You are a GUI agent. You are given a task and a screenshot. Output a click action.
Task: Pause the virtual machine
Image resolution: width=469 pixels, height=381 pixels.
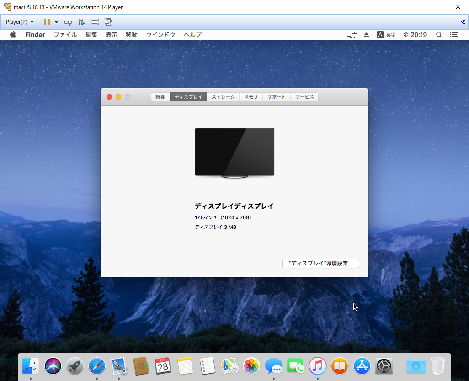click(x=47, y=22)
